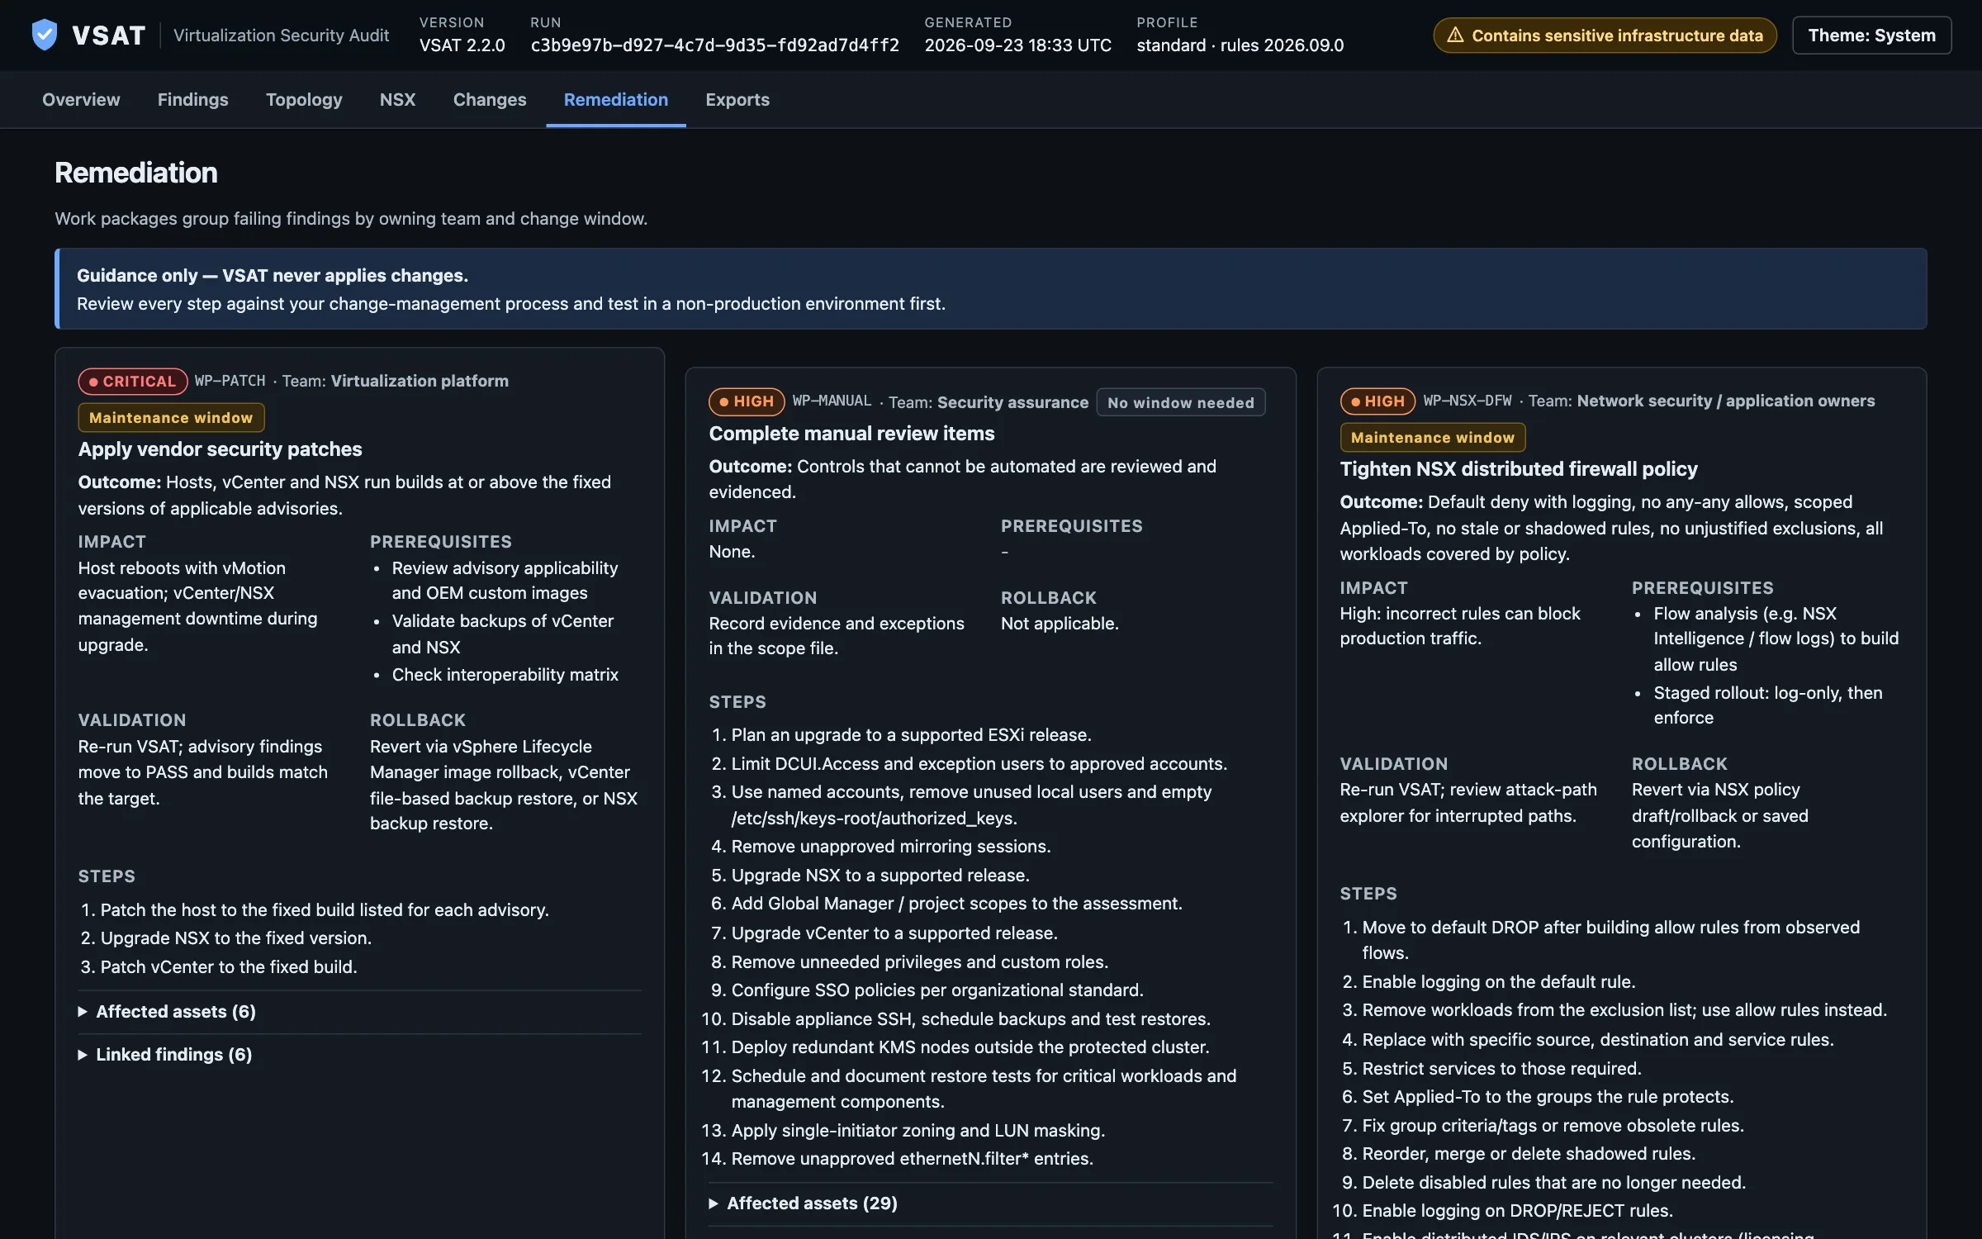Click step Remove unapproved mirroring sessions
The width and height of the screenshot is (1982, 1239).
point(891,847)
